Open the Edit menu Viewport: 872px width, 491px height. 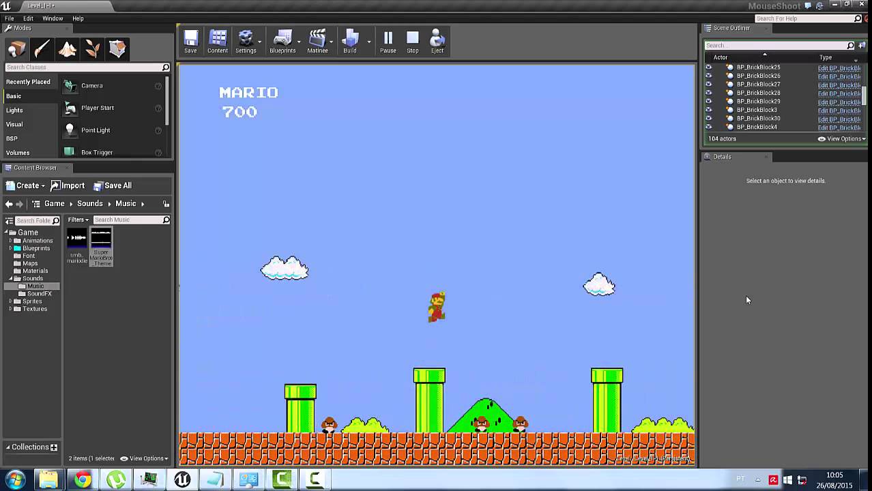click(28, 18)
